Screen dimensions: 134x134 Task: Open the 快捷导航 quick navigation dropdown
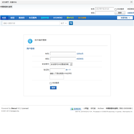tap(125, 18)
